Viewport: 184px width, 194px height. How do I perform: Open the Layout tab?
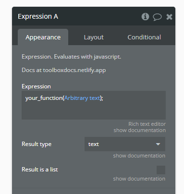tap(94, 37)
